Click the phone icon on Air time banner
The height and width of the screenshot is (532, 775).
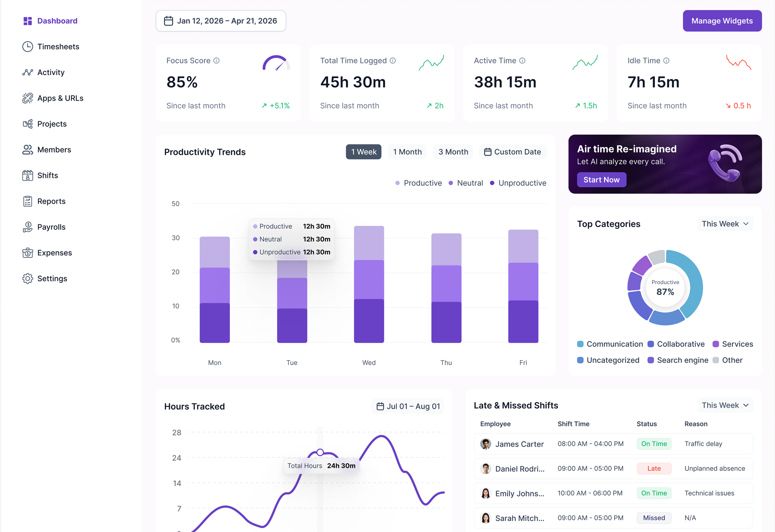[x=725, y=163]
